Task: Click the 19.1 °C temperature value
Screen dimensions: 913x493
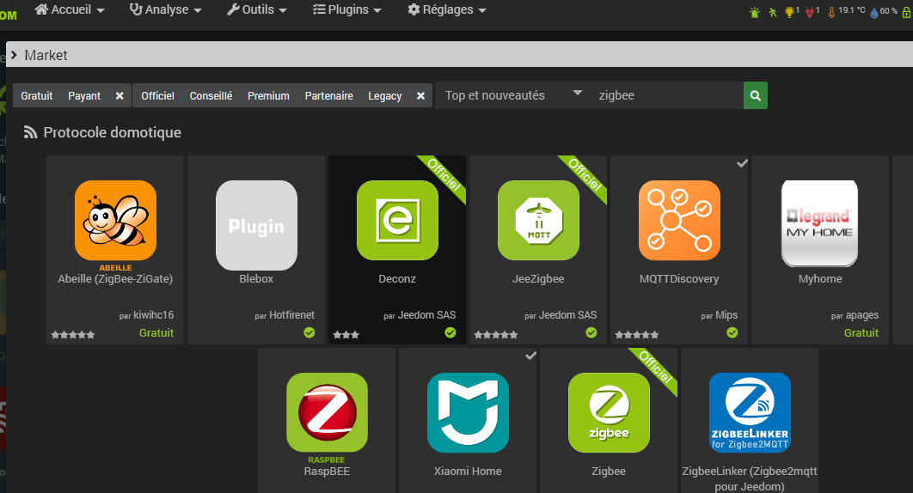Action: click(852, 10)
